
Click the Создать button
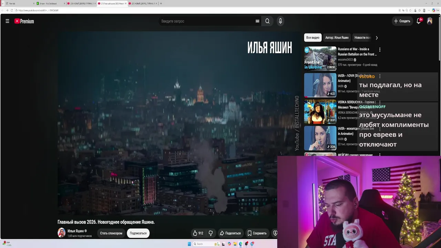(402, 21)
